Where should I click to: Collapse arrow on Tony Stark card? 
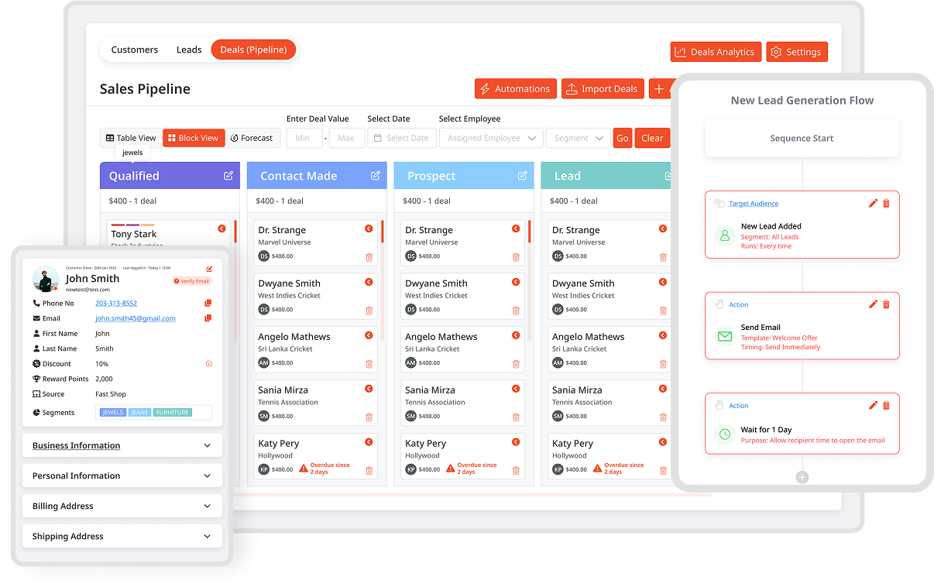(x=221, y=228)
